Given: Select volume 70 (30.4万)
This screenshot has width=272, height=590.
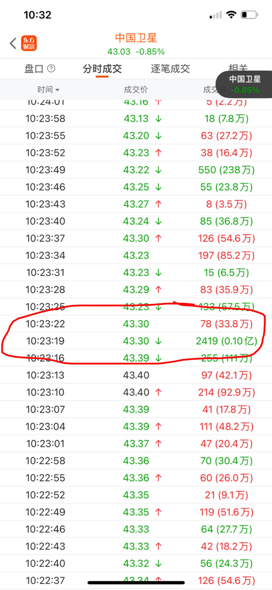Looking at the screenshot, I should (226, 461).
